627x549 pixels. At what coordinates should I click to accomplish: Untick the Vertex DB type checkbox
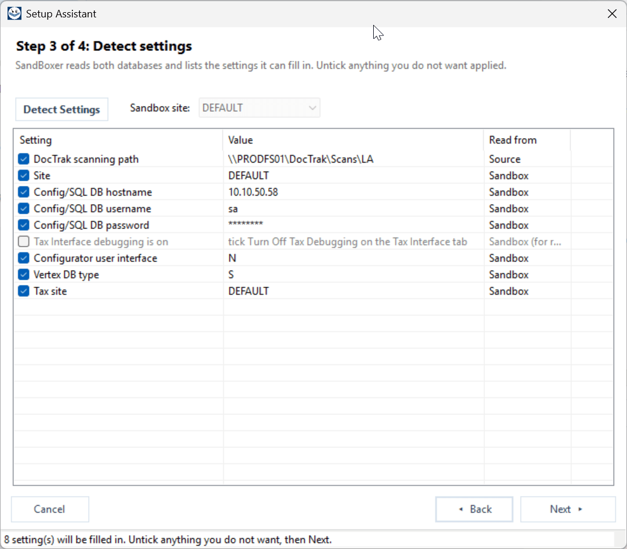[x=24, y=274]
